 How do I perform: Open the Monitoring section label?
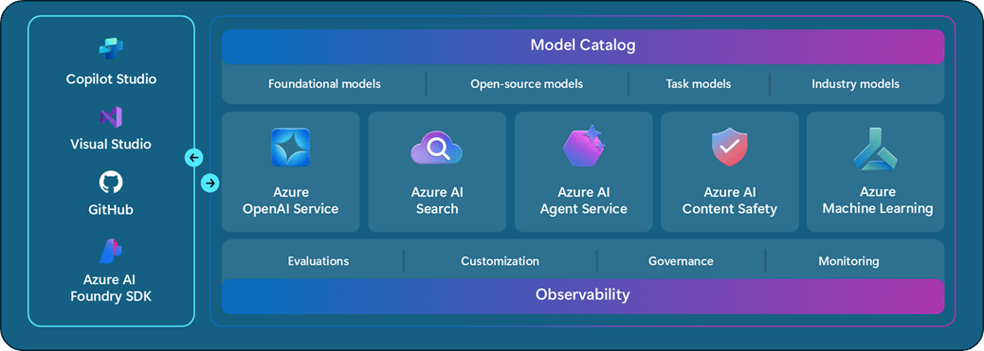(848, 261)
